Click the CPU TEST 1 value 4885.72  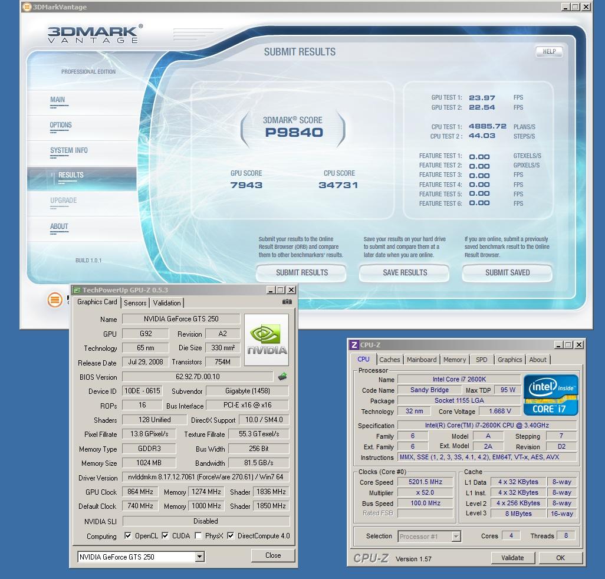487,126
